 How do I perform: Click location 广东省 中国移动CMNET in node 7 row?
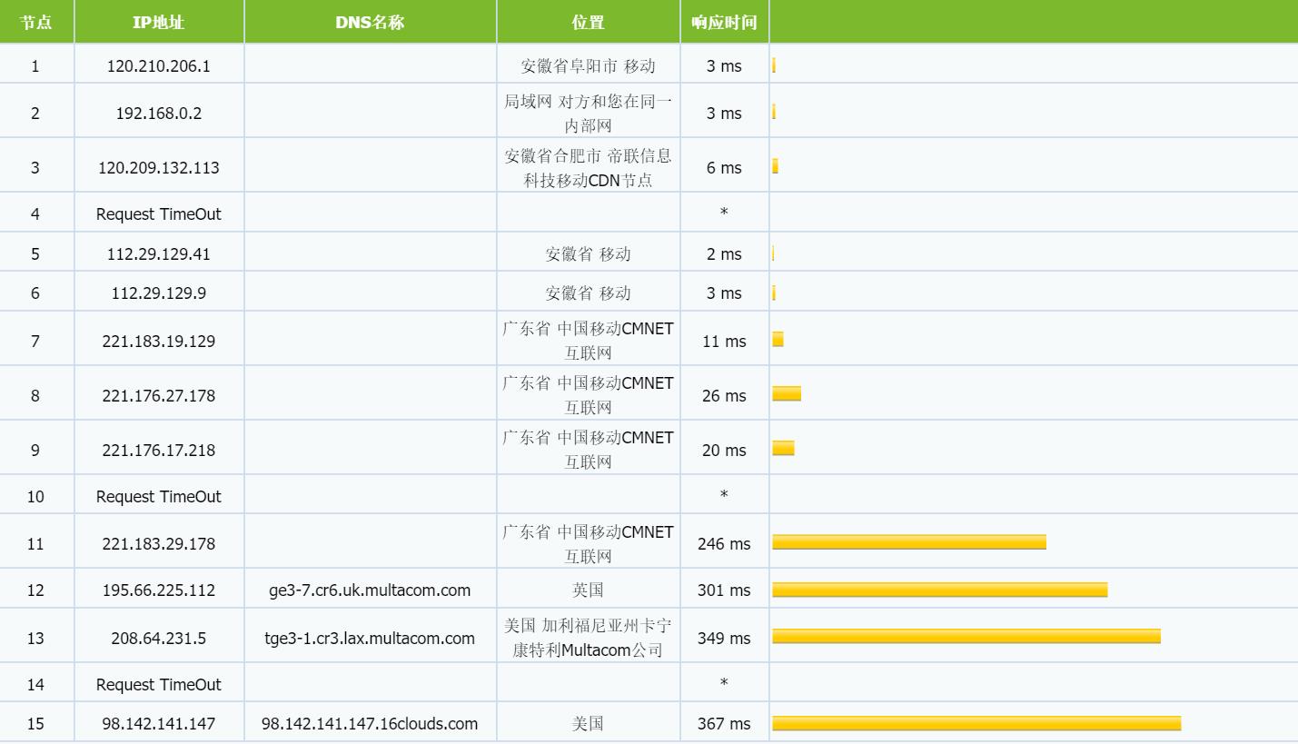(x=588, y=342)
